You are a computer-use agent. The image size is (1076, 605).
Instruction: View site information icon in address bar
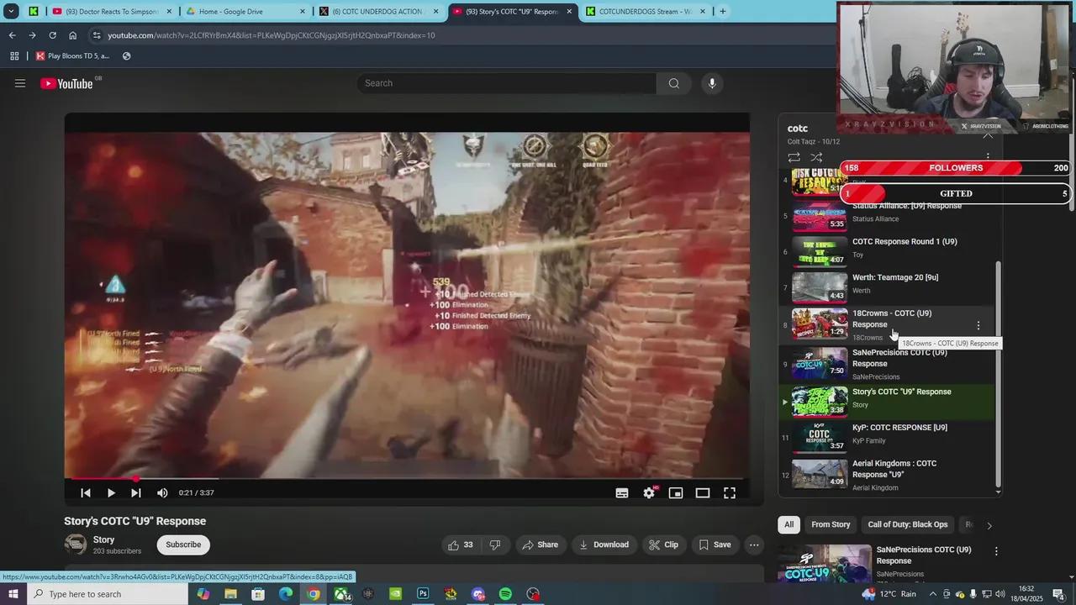[97, 35]
